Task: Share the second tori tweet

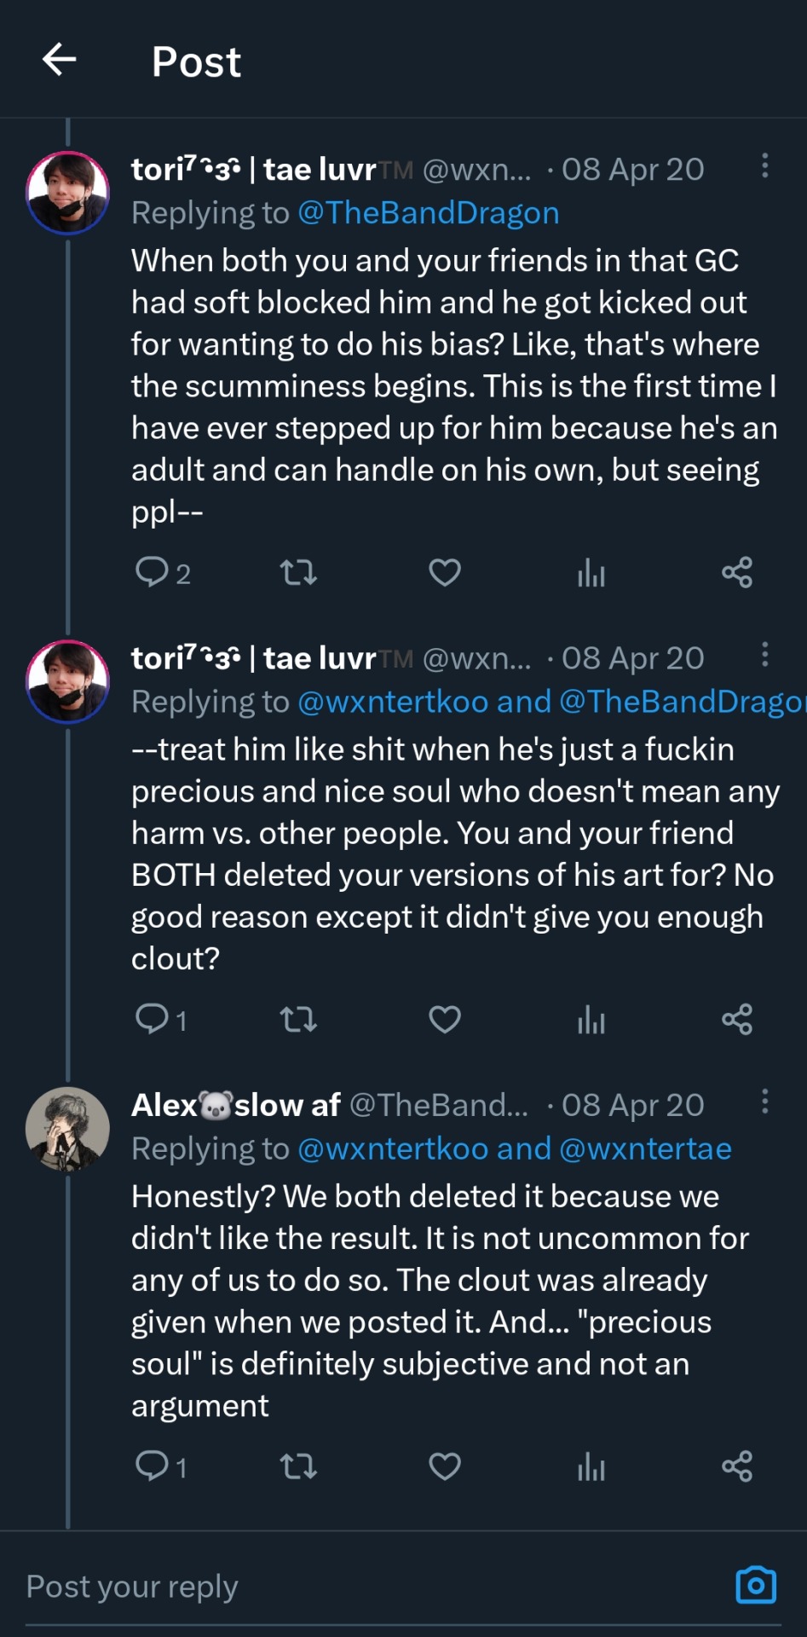Action: [737, 1019]
